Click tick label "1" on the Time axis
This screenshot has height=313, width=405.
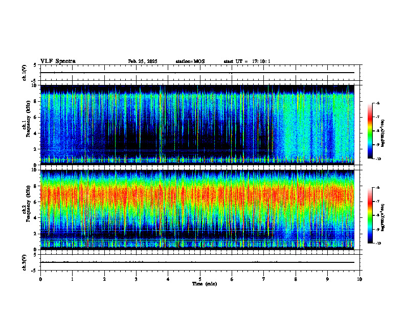click(72, 279)
